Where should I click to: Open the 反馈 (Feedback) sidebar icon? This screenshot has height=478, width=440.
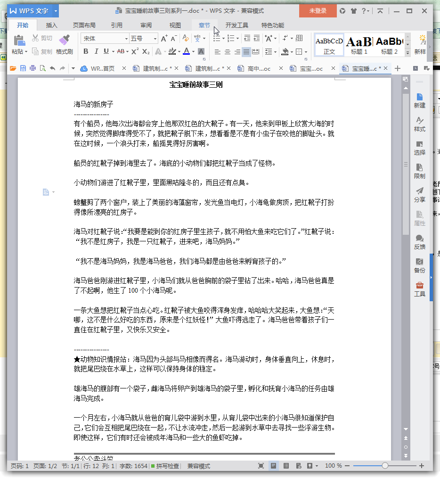[420, 242]
